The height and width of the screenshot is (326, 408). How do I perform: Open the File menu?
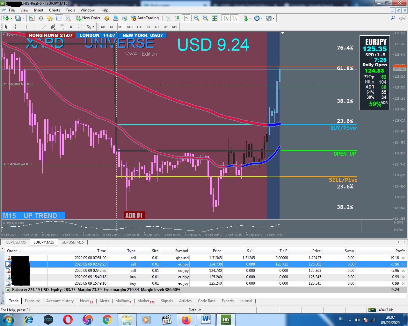pyautogui.click(x=12, y=10)
